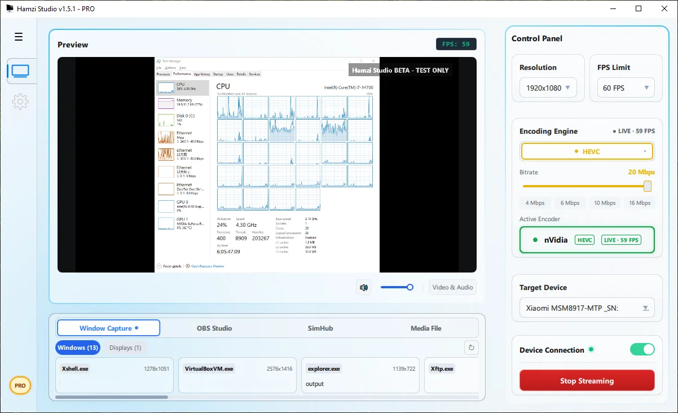The image size is (678, 413).
Task: Select the monitor screen icon in sidebar
Action: click(20, 71)
